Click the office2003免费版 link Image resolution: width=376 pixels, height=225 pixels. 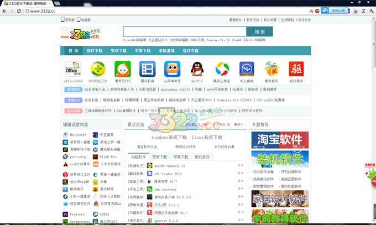tap(270, 100)
